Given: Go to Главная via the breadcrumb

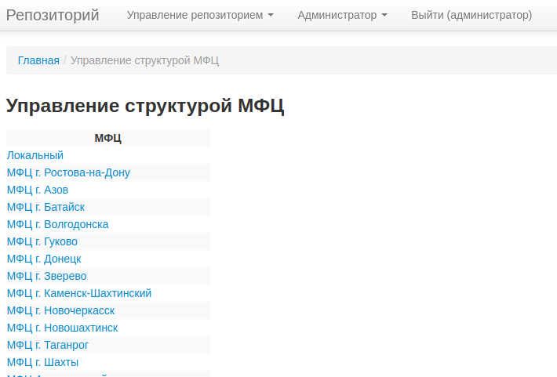Looking at the screenshot, I should coord(38,60).
